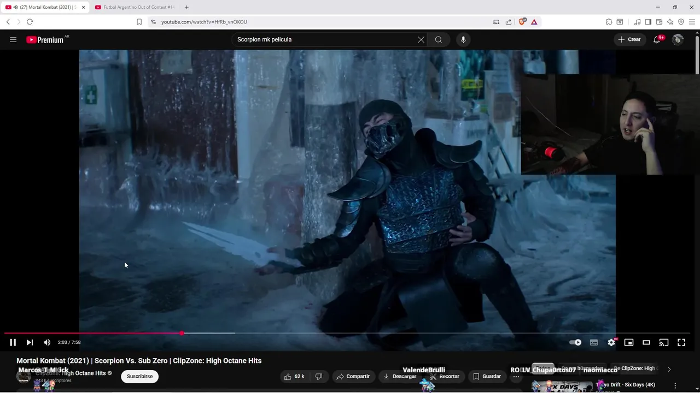Open browser main hamburger menu
This screenshot has width=700, height=393.
(x=692, y=22)
